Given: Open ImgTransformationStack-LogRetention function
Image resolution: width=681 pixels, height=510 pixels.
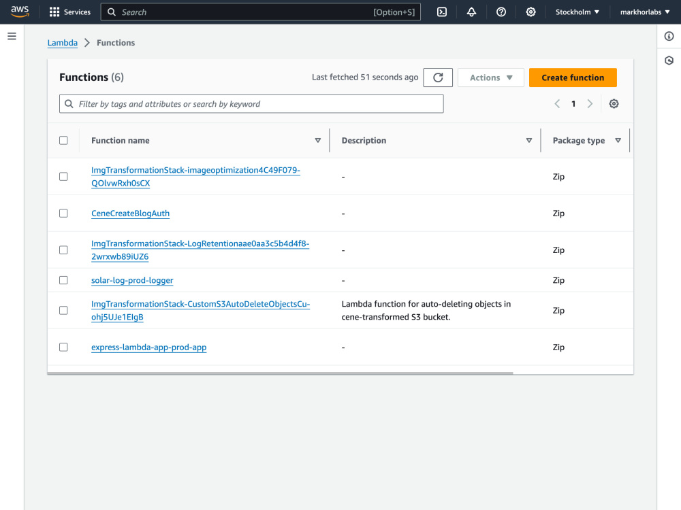Looking at the screenshot, I should (200, 250).
